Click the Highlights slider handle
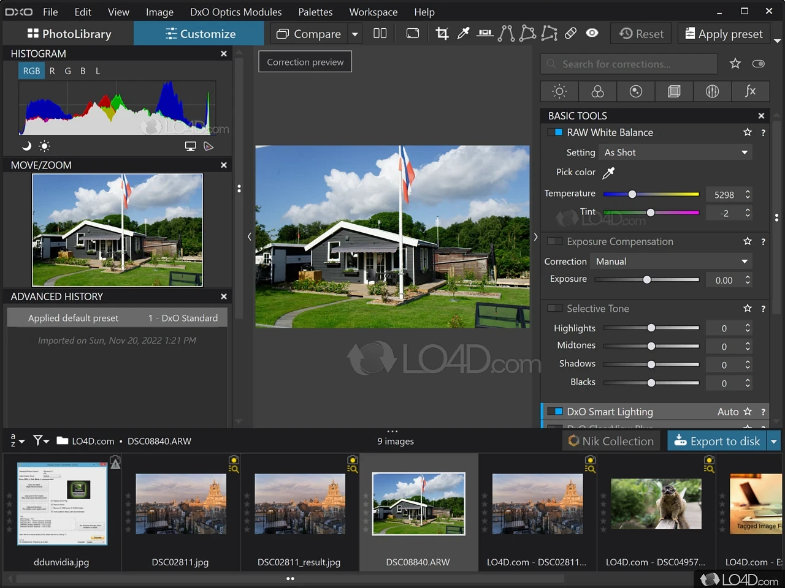Image resolution: width=785 pixels, height=588 pixels. coord(651,328)
